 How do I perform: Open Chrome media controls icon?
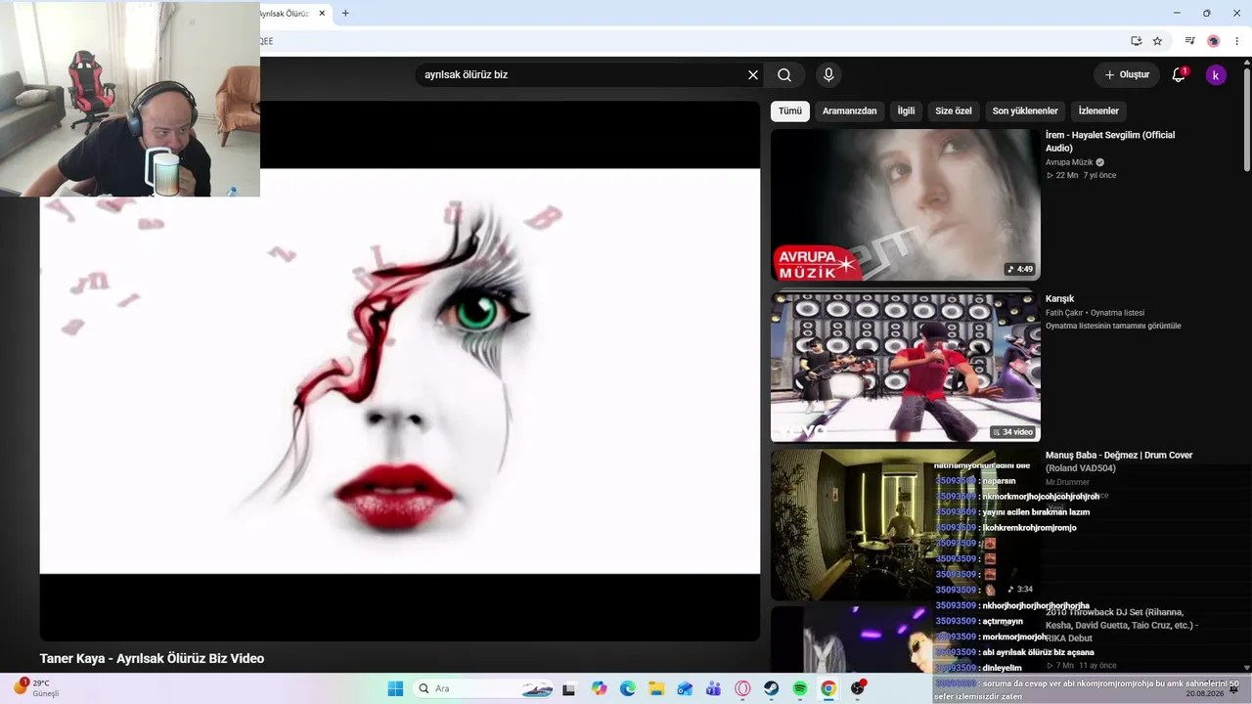(x=1190, y=41)
